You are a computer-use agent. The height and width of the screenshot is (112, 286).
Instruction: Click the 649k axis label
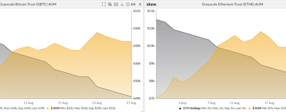[137, 99]
